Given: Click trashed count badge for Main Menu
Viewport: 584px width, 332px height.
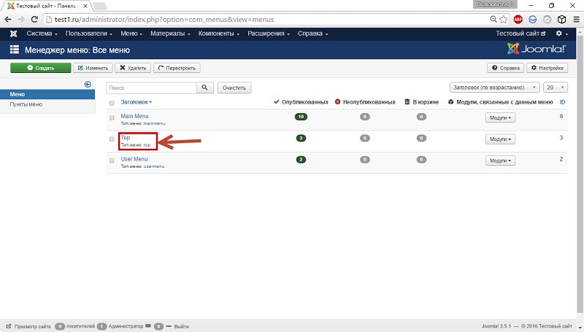Looking at the screenshot, I should (x=421, y=117).
